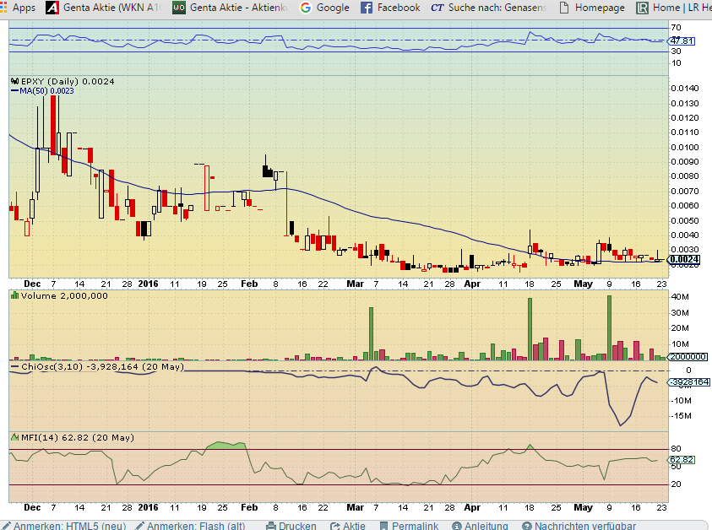Click the May label on bottom MFI axis
Viewport: 712px width, 530px height.
point(583,507)
